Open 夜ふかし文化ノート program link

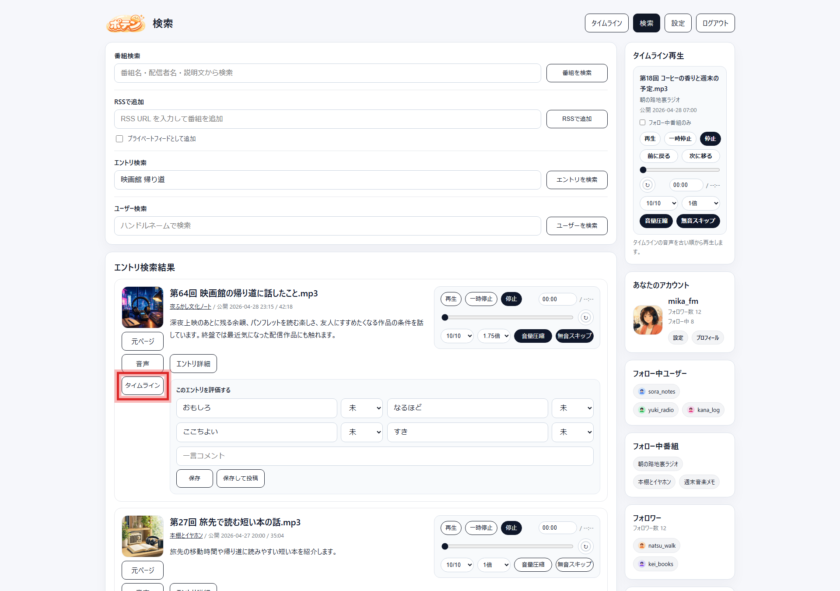[191, 307]
